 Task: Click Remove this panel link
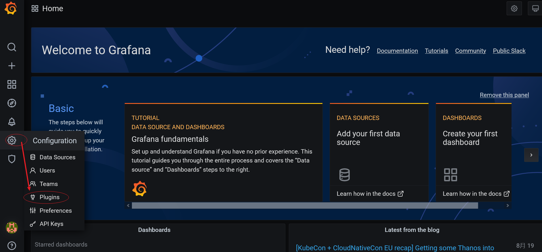[x=504, y=95]
